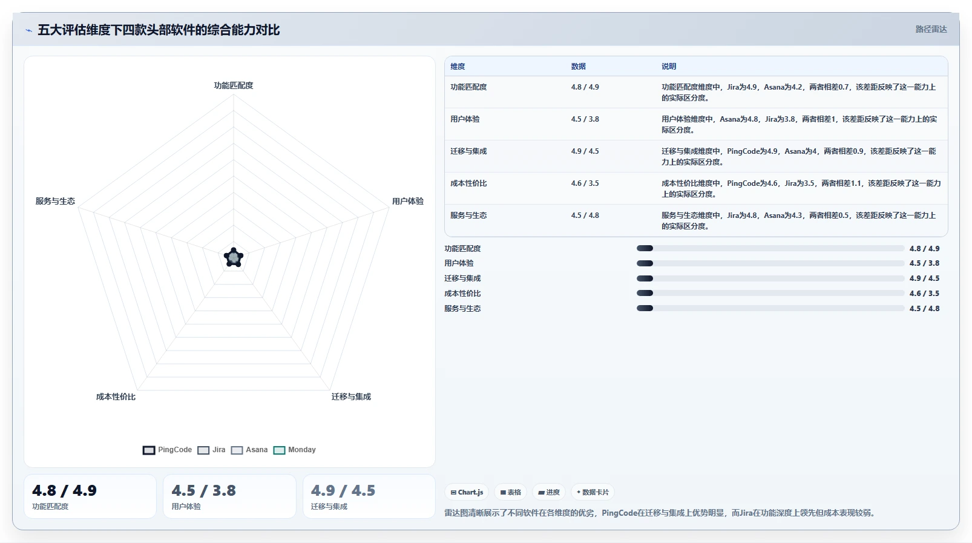Viewport: 972px width, 543px height.
Task: Click the 功能匹配度 axis label on the radar chart
Action: coord(234,85)
